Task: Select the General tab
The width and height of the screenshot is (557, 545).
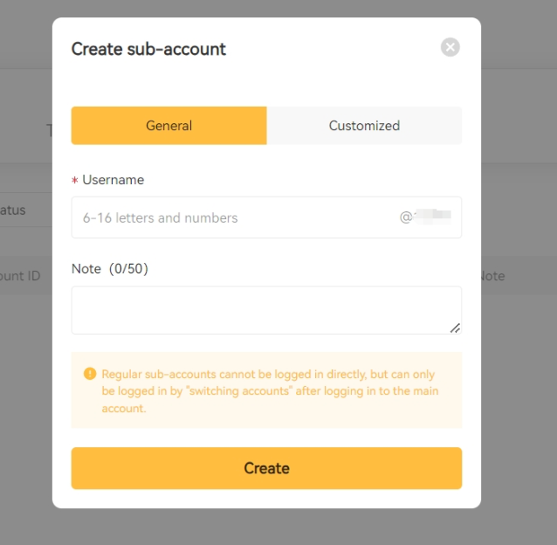Action: coord(168,126)
